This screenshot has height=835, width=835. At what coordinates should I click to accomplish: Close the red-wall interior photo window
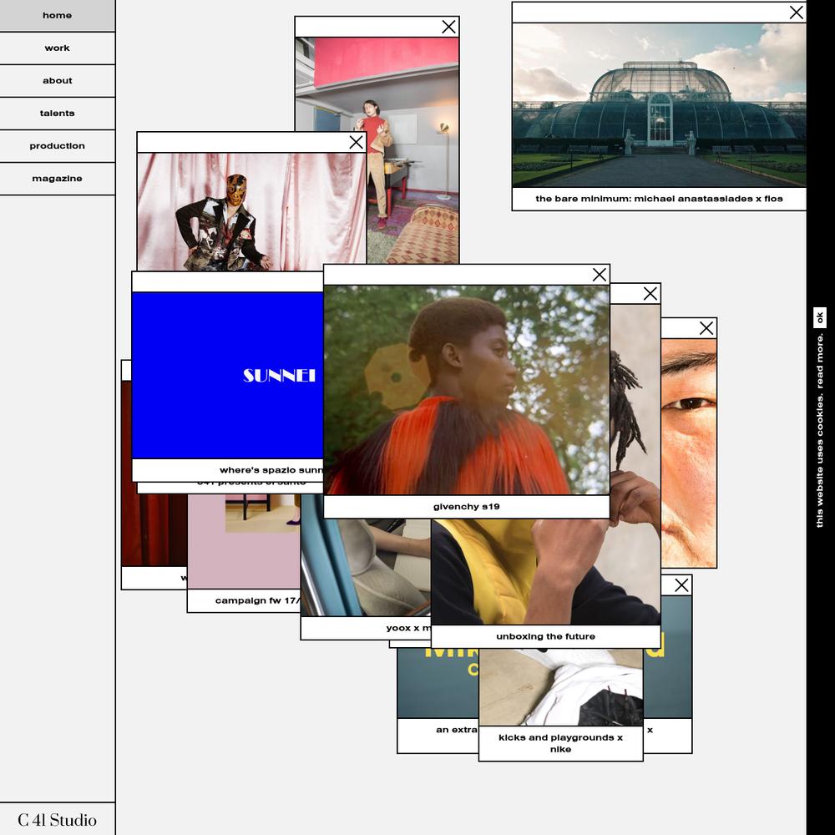(x=448, y=27)
